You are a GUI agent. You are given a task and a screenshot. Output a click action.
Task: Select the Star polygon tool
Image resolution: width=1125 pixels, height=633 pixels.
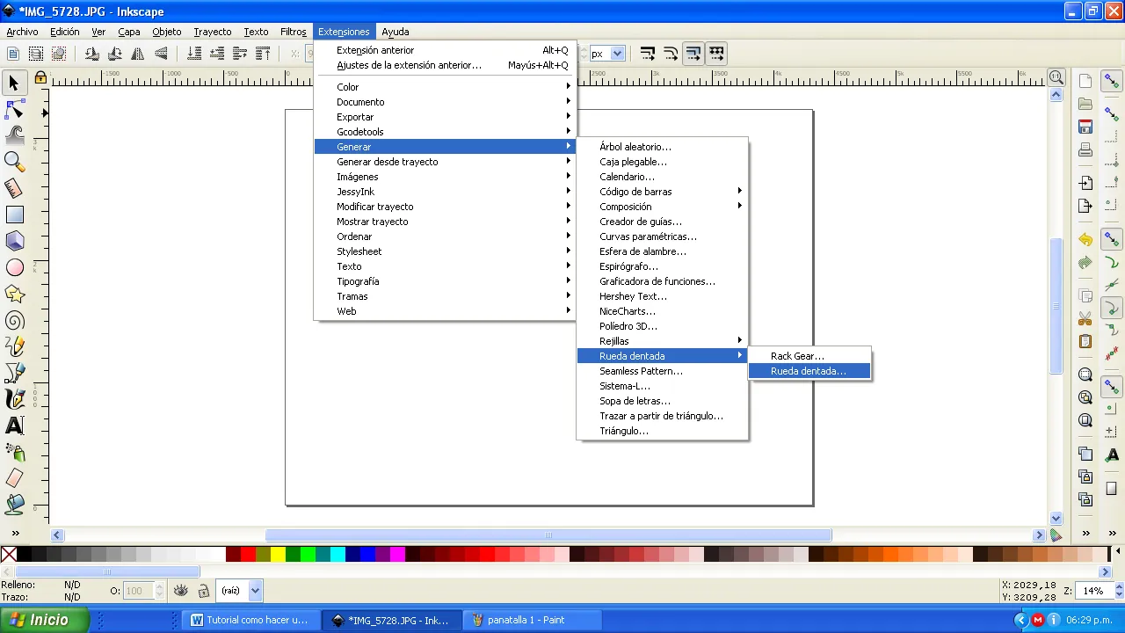pyautogui.click(x=14, y=294)
